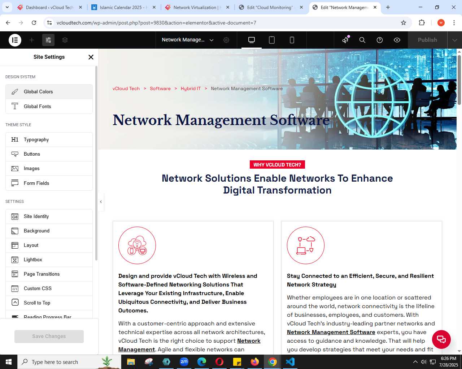Open the Finder search icon
This screenshot has height=369, width=462.
[362, 40]
